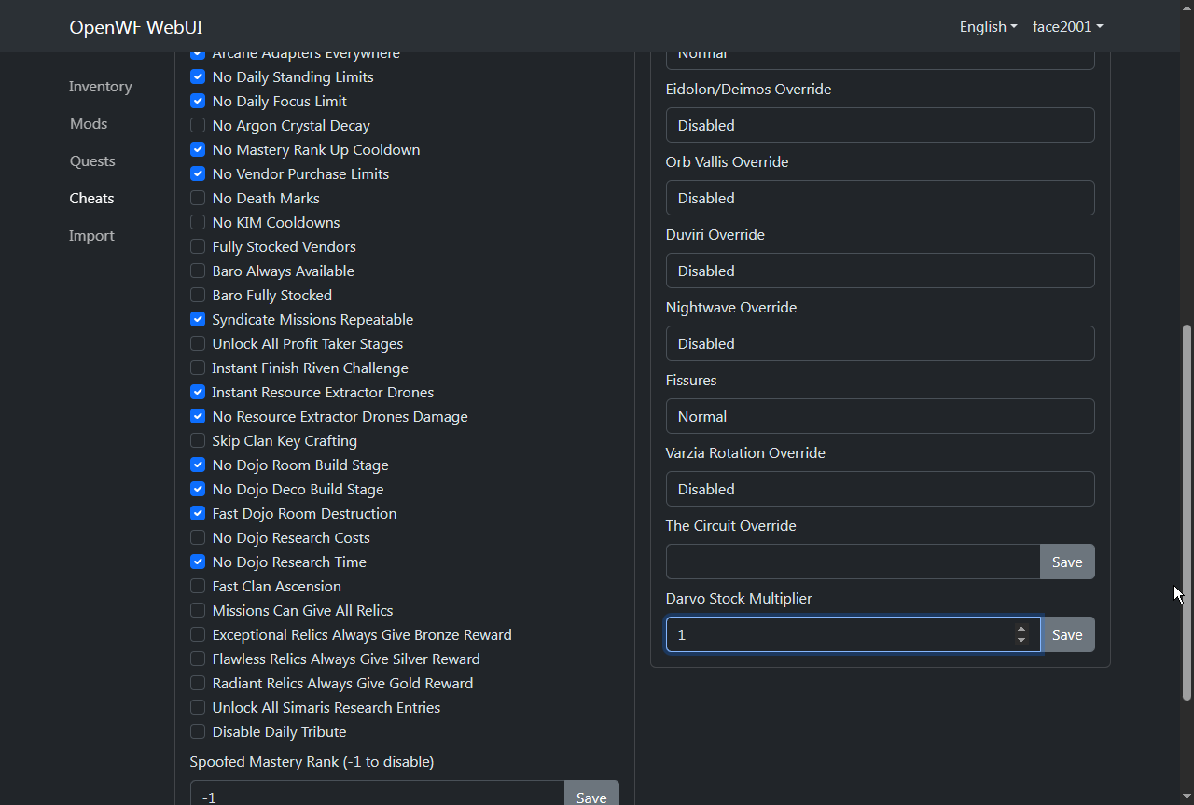Uncheck No Daily Focus Limit
The width and height of the screenshot is (1194, 805).
(x=198, y=101)
